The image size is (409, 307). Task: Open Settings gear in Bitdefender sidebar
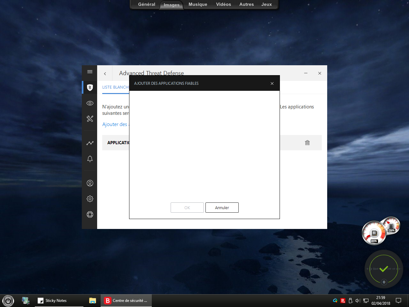[90, 199]
